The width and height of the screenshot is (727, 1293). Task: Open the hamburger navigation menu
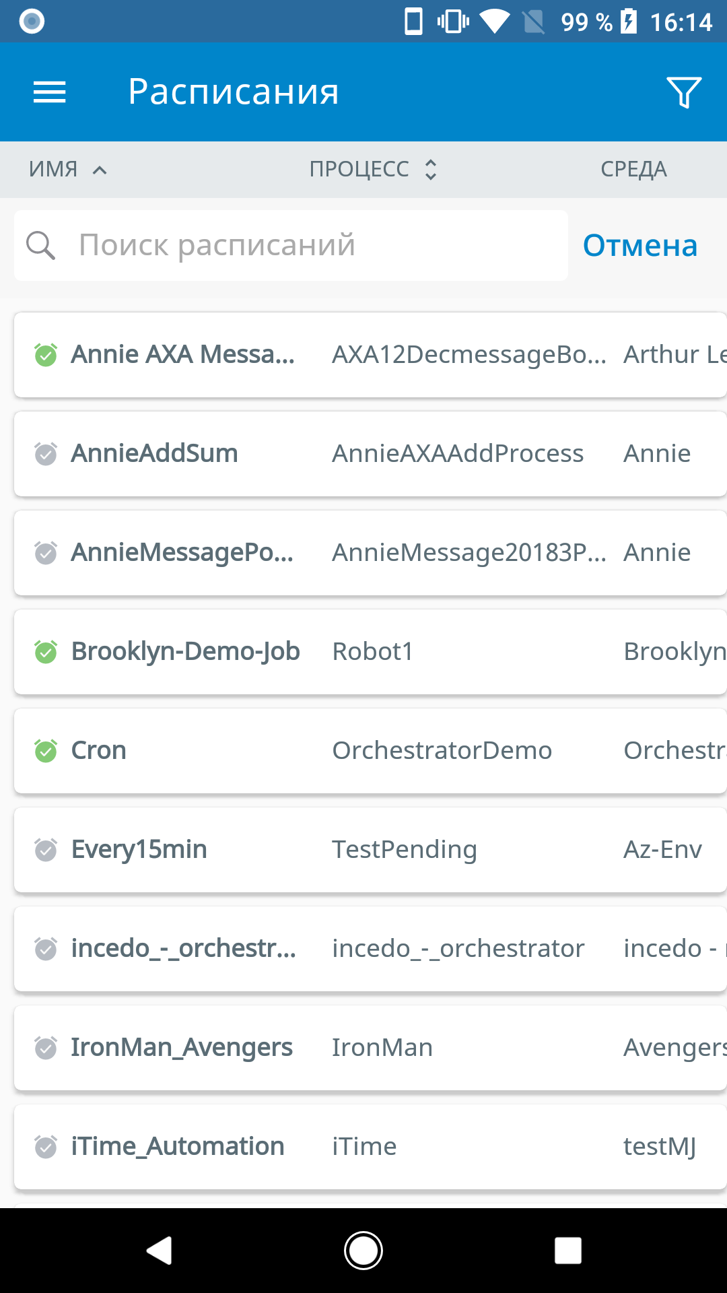(x=50, y=92)
